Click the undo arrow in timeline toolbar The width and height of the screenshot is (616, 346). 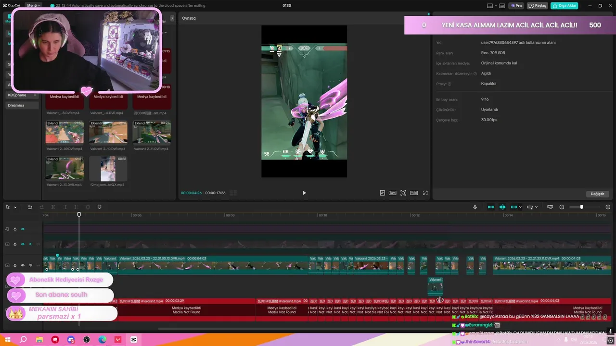[30, 207]
